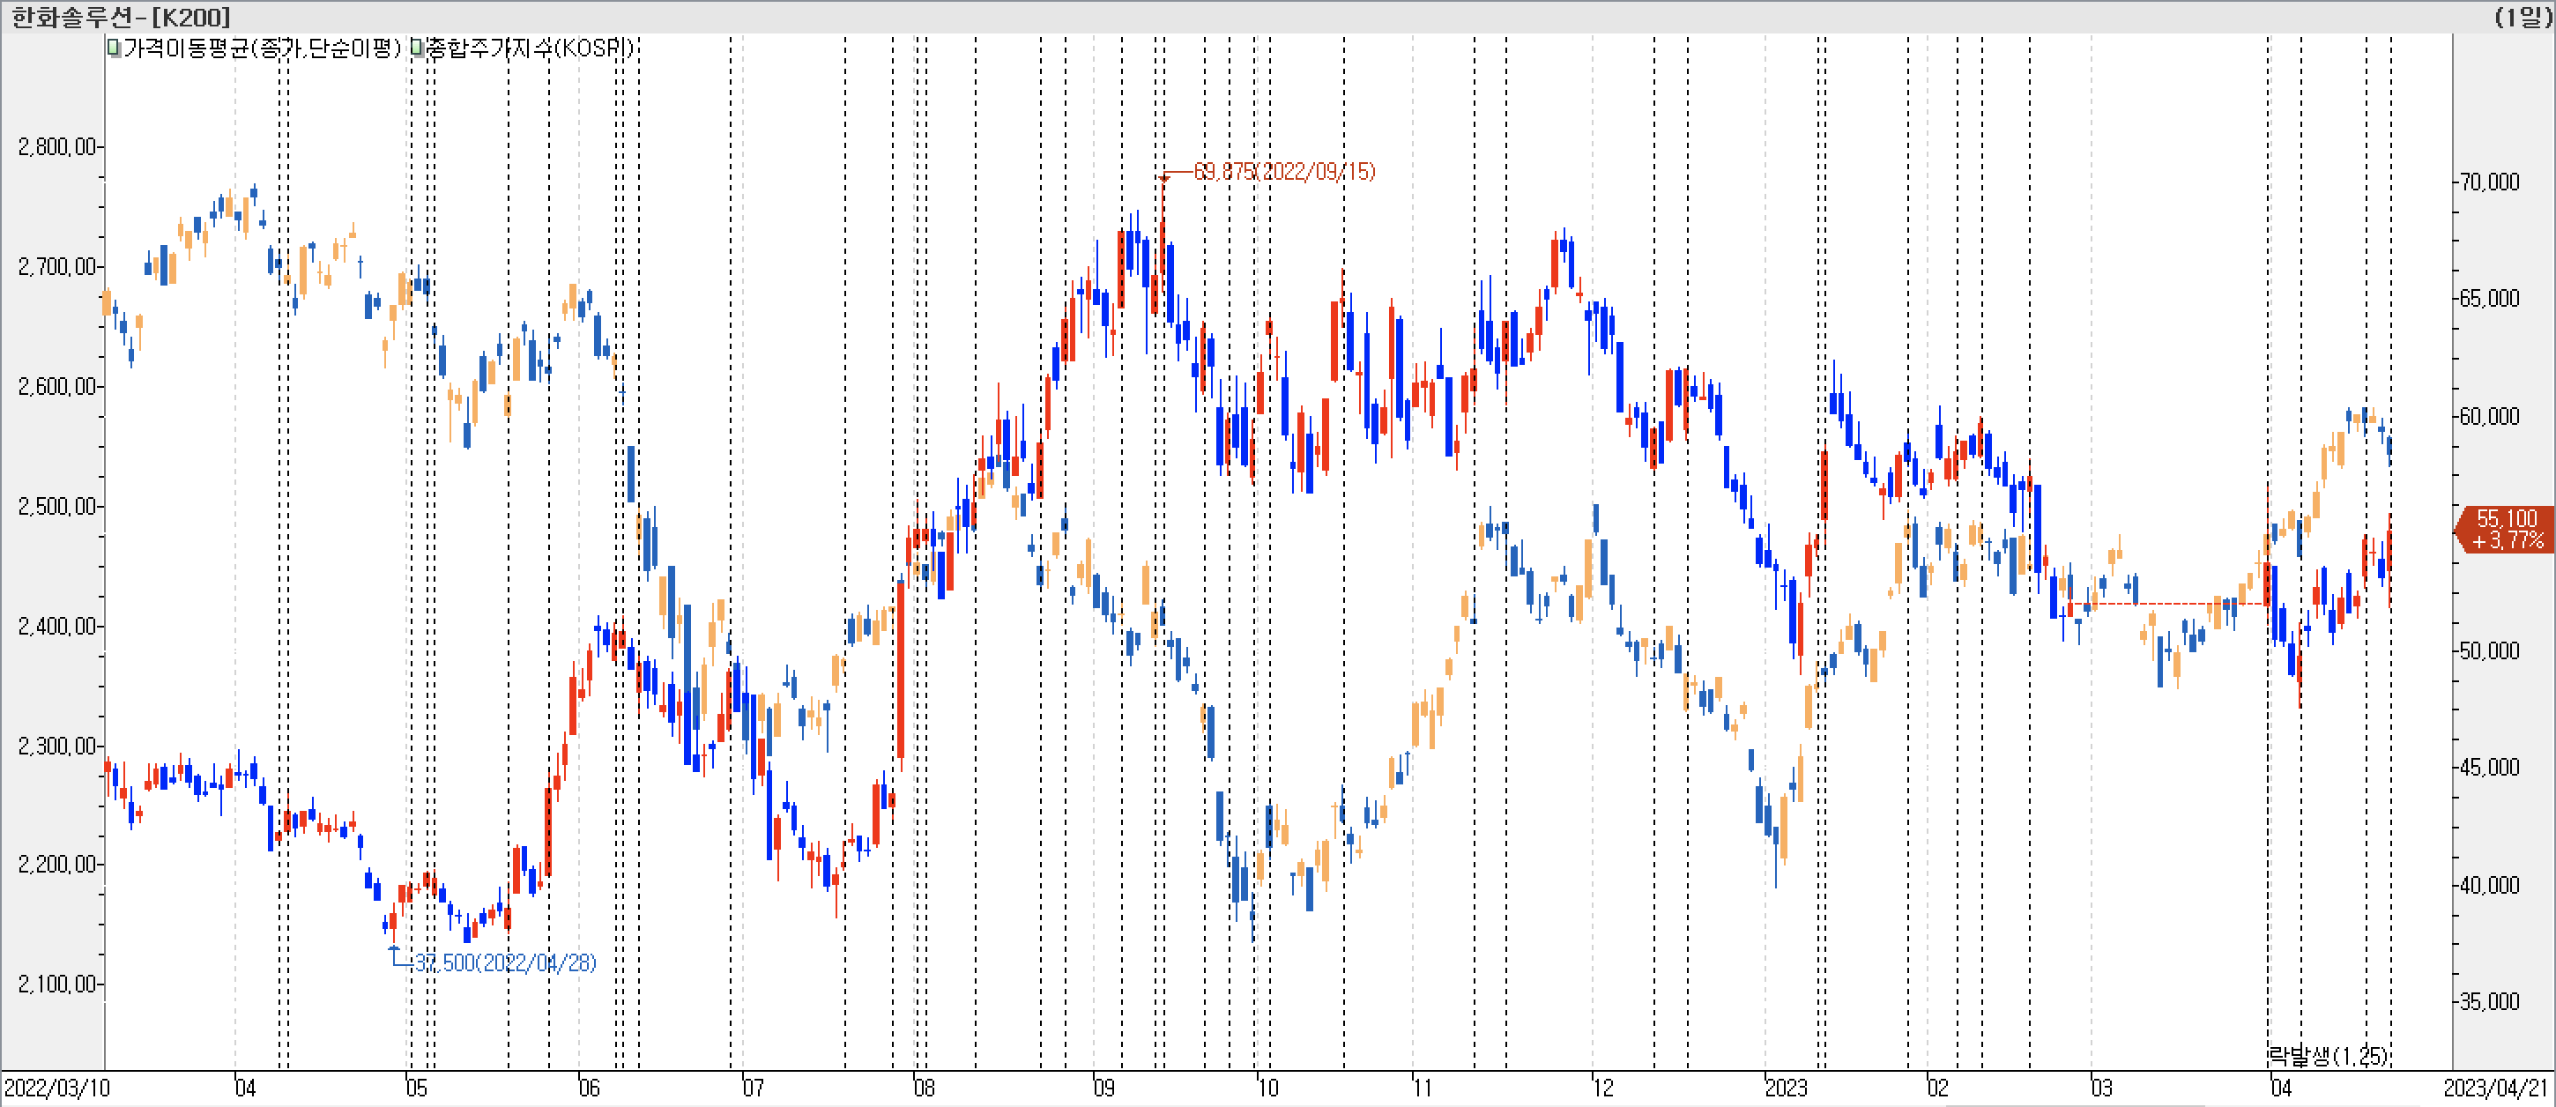2556x1107 pixels.
Task: Select the 2023 year label on time axis
Action: 1786,1088
